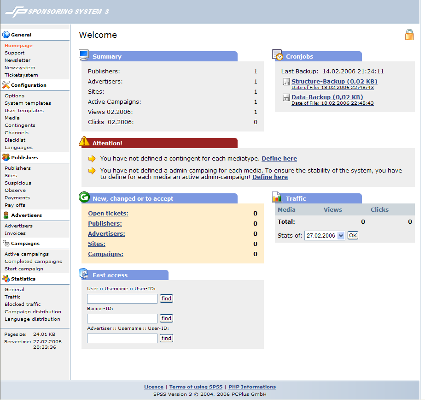The width and height of the screenshot is (425, 400).
Task: Click the Banner-ID input field
Action: (122, 318)
